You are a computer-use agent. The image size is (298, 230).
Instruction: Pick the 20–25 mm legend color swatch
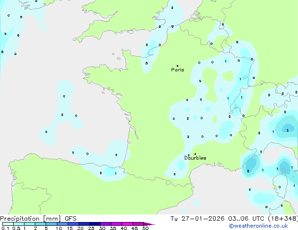click(x=84, y=224)
